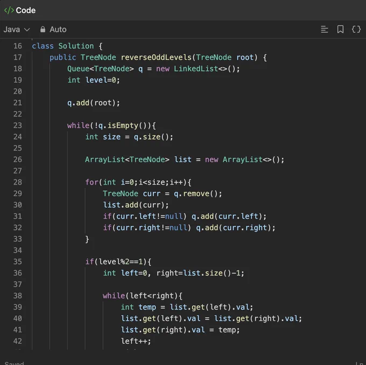Viewport: 366px width, 365px height.
Task: Click line number 23 in gutter
Action: 18,125
